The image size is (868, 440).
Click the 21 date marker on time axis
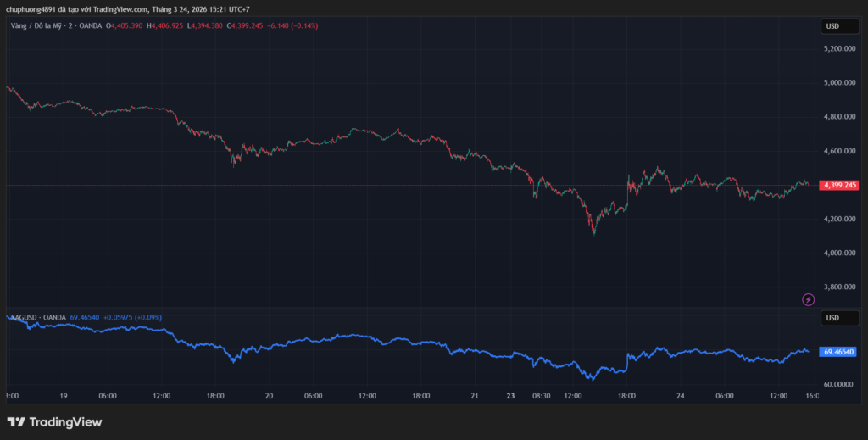coord(475,395)
